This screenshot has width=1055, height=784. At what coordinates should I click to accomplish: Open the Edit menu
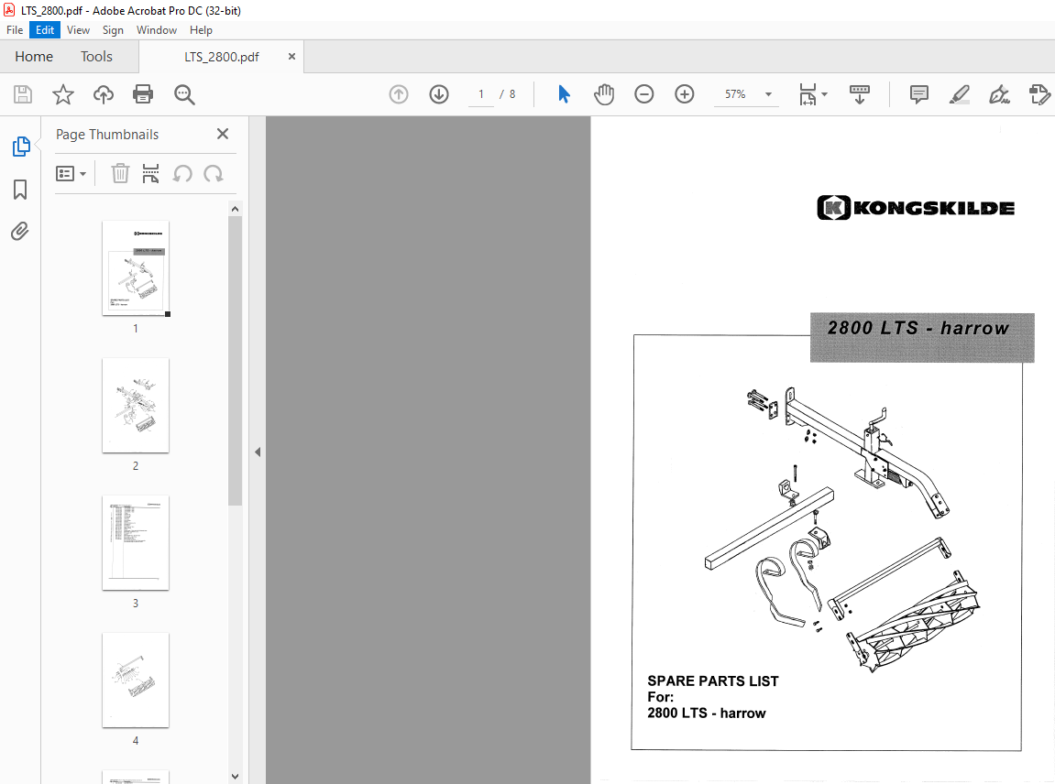click(45, 30)
